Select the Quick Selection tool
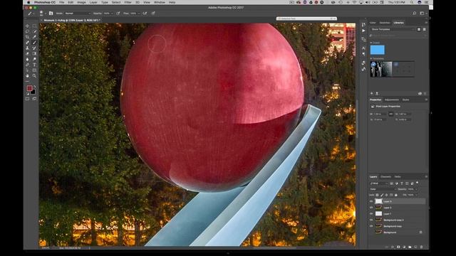The image size is (456, 256). [34, 31]
